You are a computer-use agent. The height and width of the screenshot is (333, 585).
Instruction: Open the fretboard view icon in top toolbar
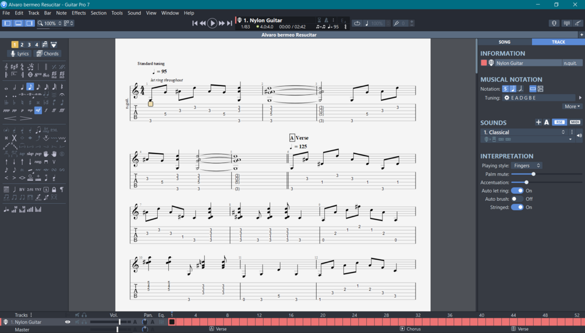[x=554, y=23]
